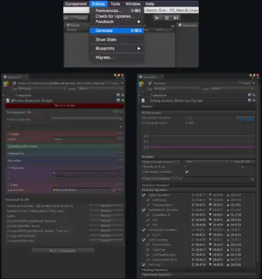The image size is (262, 279).
Task: Toggle the left GameObject active checkbox
Action: 14,83
